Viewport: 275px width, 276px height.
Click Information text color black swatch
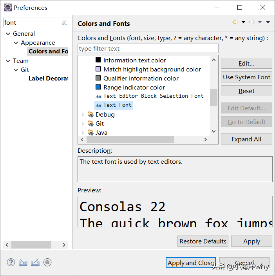[98, 60]
